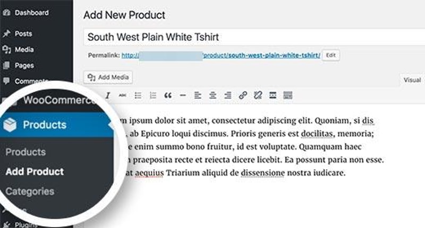Remove link with the unlink icon
This screenshot has width=425, height=228.
point(258,95)
